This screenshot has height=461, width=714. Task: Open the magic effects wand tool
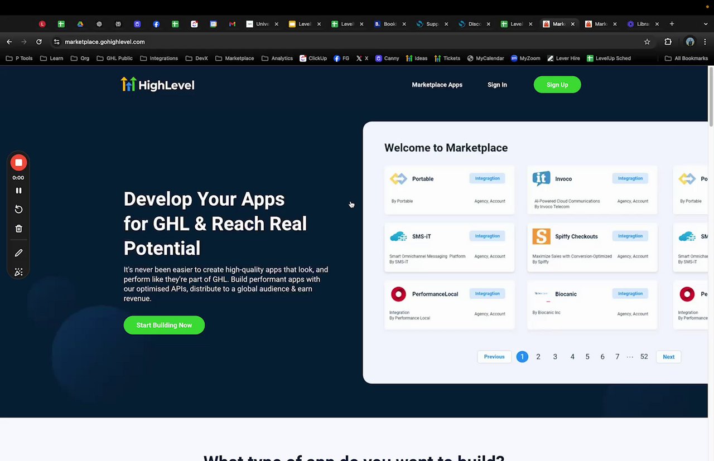click(18, 272)
